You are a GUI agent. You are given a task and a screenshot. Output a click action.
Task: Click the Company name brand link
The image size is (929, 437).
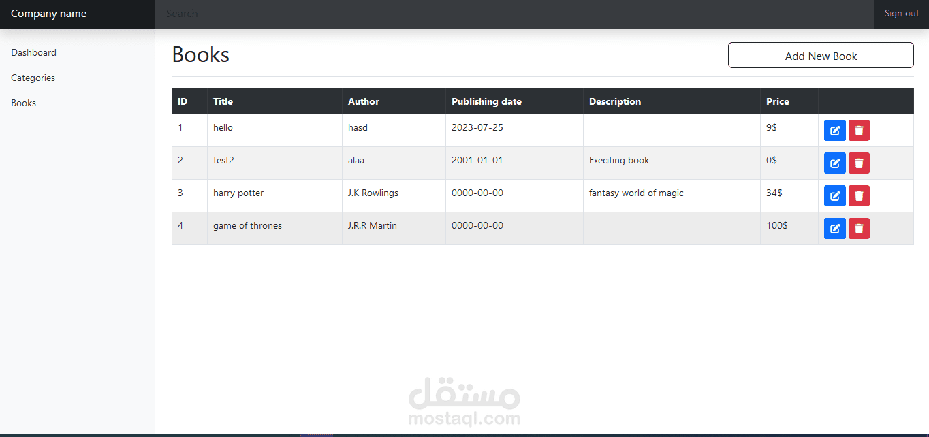click(49, 14)
